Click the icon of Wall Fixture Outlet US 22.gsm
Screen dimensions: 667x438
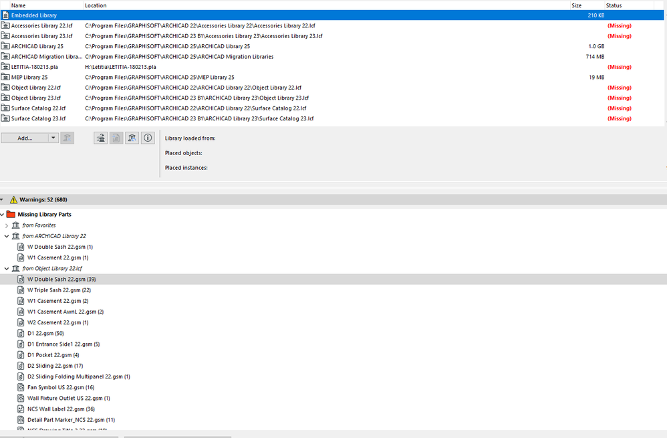tap(21, 399)
